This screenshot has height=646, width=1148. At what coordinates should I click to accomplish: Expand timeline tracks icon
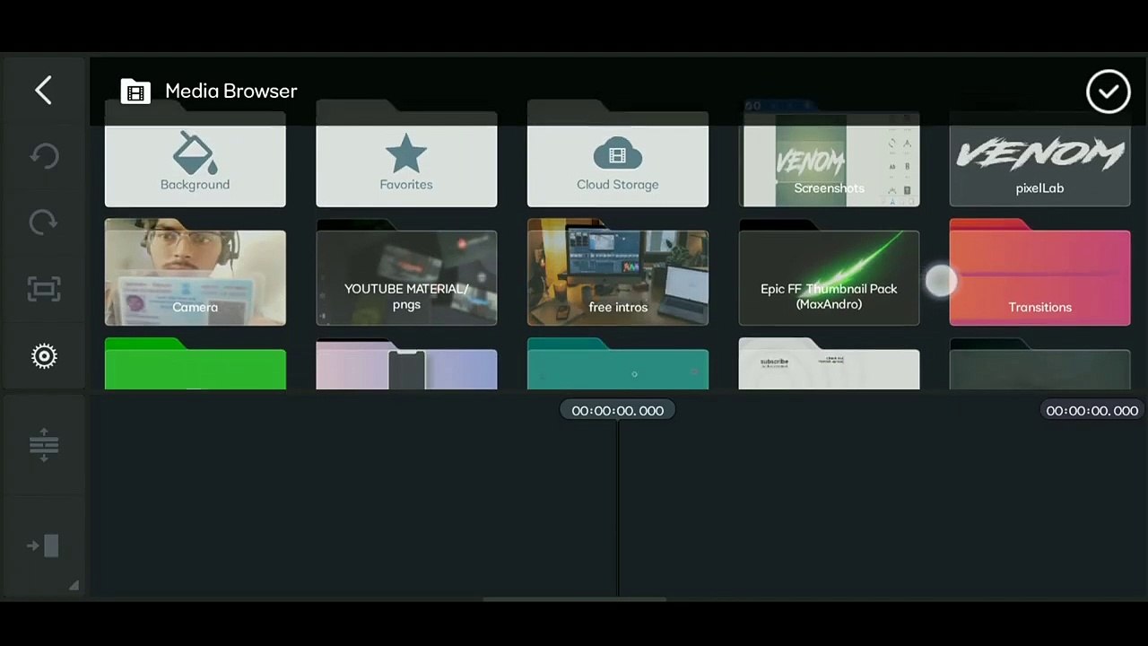(44, 445)
